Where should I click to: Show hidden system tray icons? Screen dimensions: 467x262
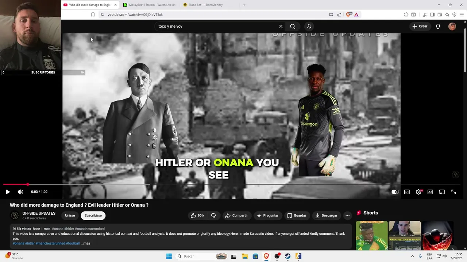point(413,256)
